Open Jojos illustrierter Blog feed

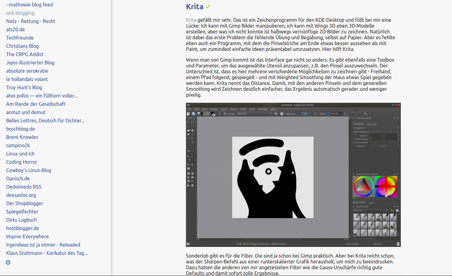click(x=30, y=63)
